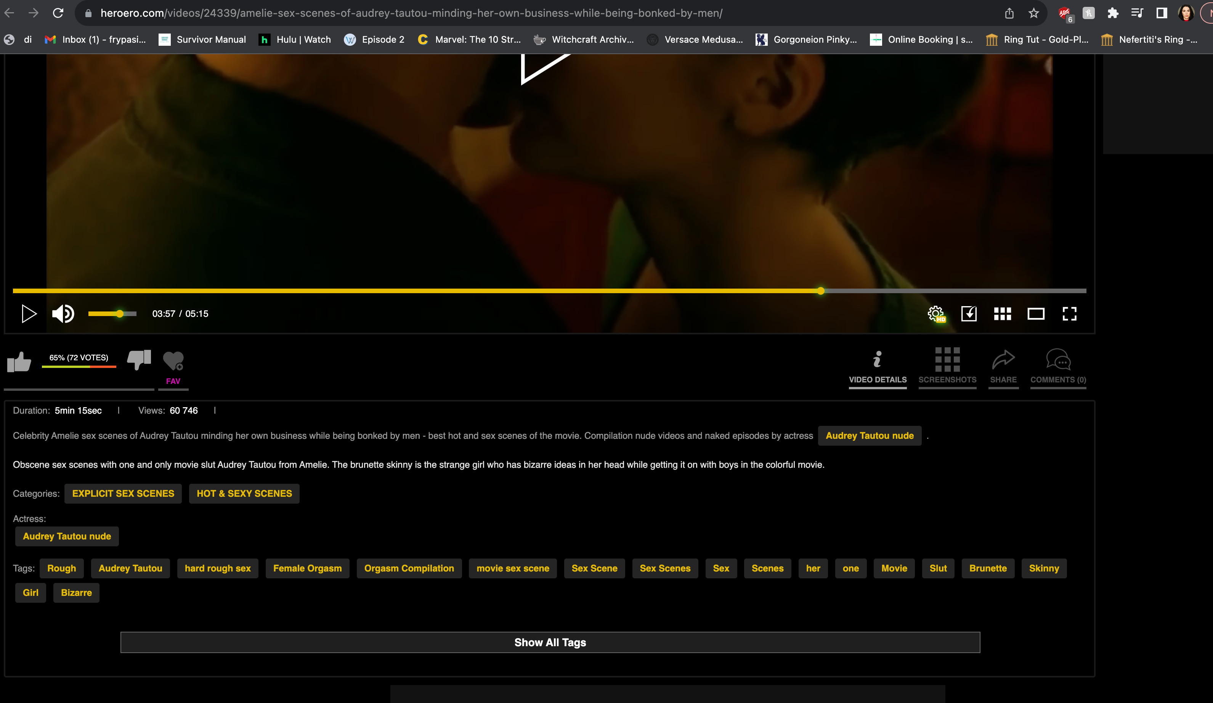
Task: Open the share icon in the address bar
Action: (x=1009, y=13)
